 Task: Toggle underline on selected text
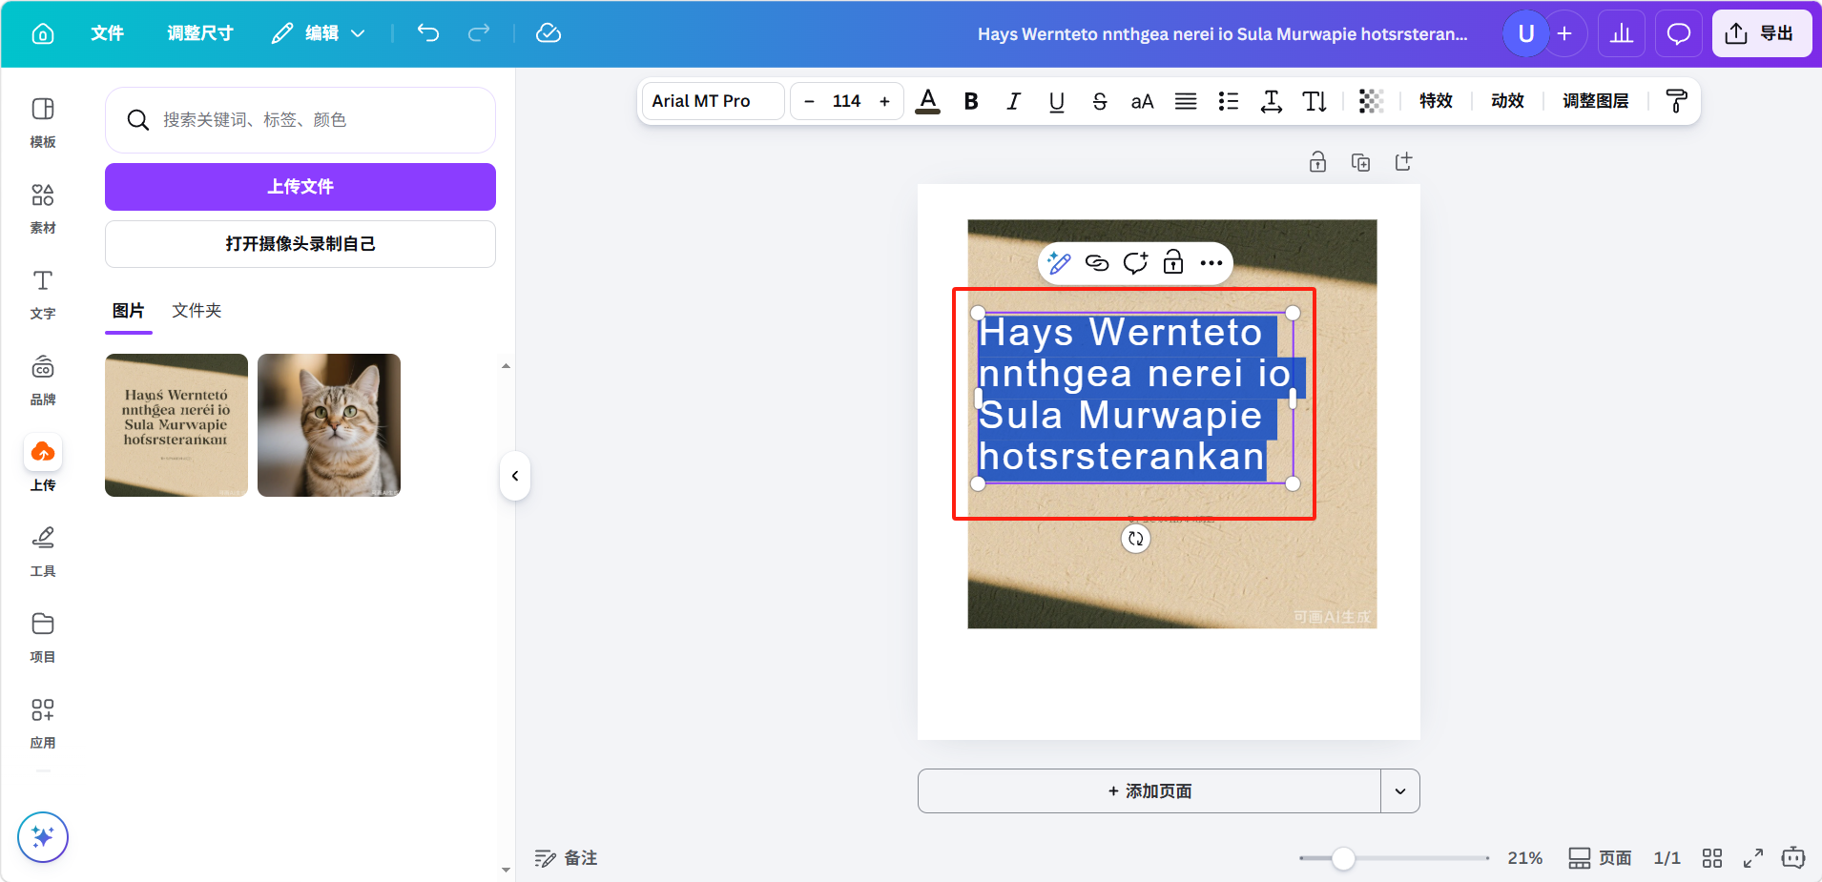[1056, 101]
